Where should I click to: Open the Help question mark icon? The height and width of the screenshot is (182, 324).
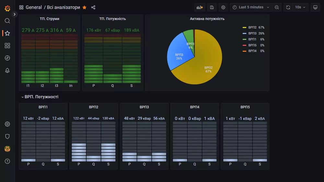pos(7,161)
